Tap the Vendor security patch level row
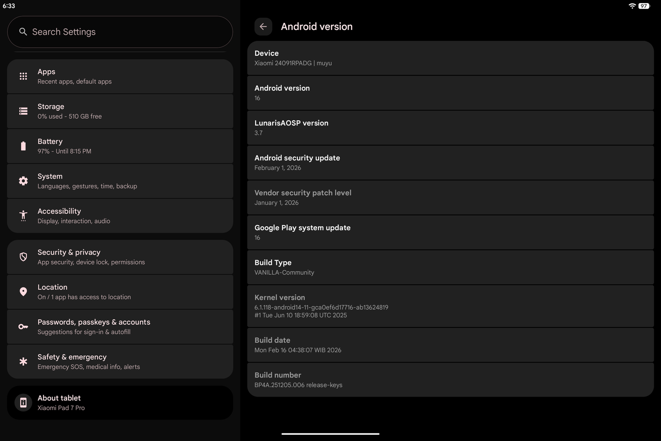The width and height of the screenshot is (661, 441). (451, 197)
